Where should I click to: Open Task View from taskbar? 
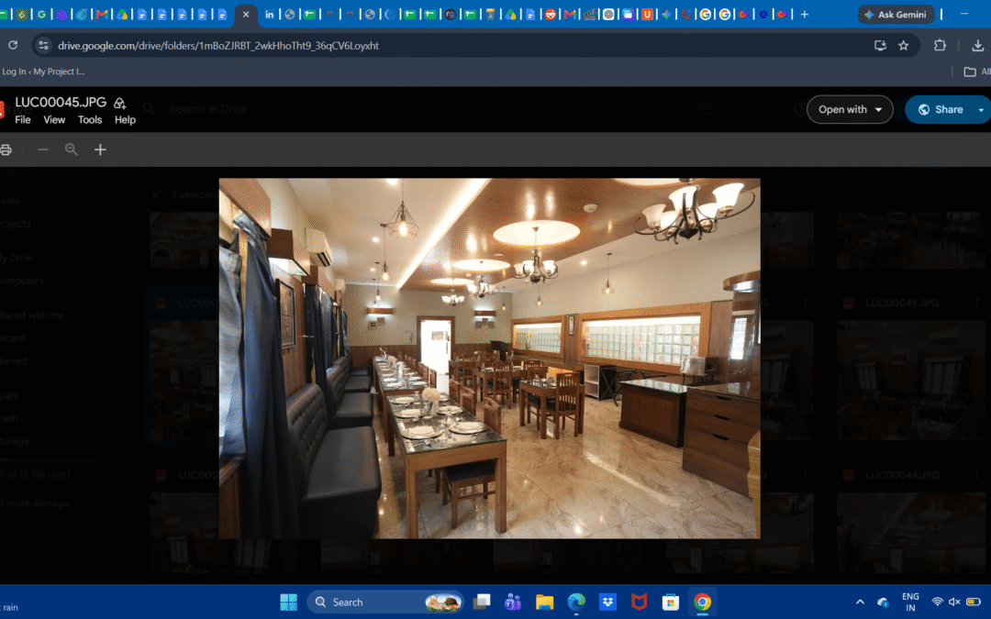[x=482, y=602]
